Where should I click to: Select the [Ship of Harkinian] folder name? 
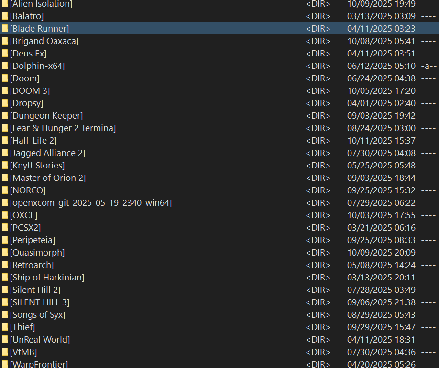click(x=47, y=277)
